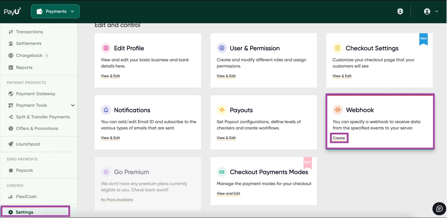Click Create link under Webhook
Image resolution: width=448 pixels, height=218 pixels.
(x=339, y=138)
